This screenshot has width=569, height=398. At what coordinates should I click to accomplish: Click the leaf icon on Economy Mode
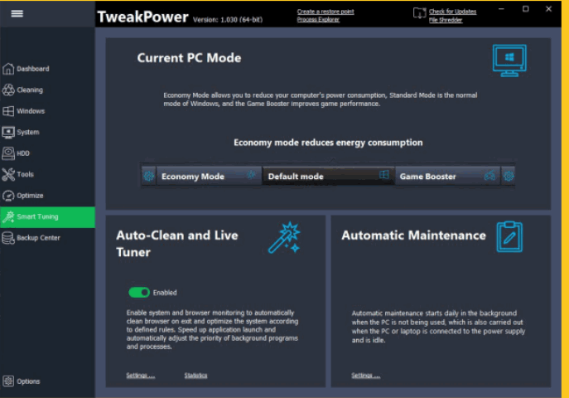coord(251,175)
